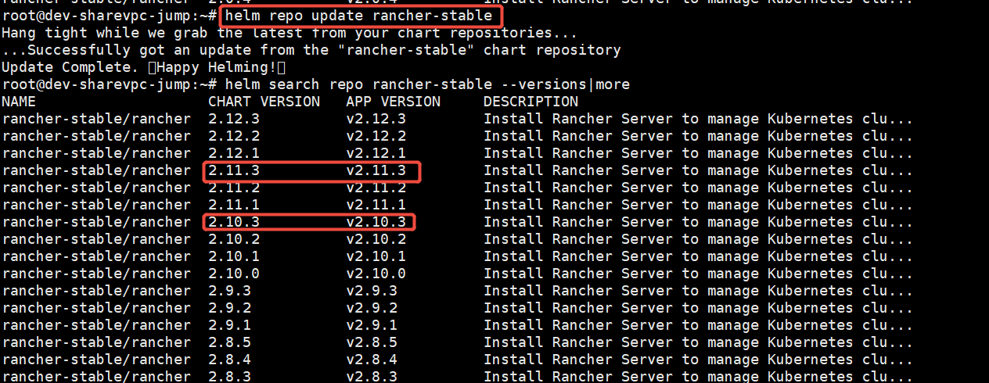Click the boxed app version v2.10.3
Viewport: 989px width, 383px height.
point(376,222)
